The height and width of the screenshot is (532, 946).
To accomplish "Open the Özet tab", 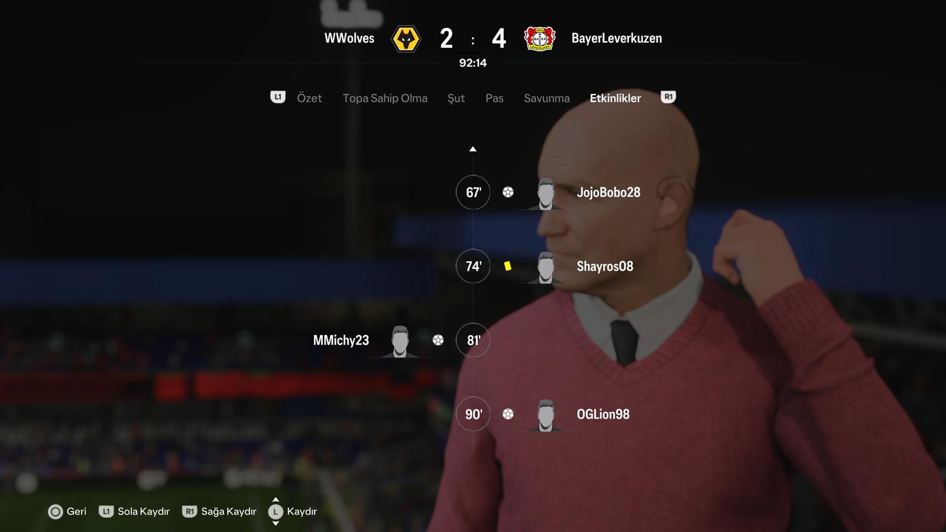I will point(309,98).
